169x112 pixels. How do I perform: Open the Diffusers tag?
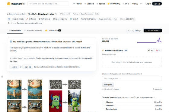(x=31, y=19)
